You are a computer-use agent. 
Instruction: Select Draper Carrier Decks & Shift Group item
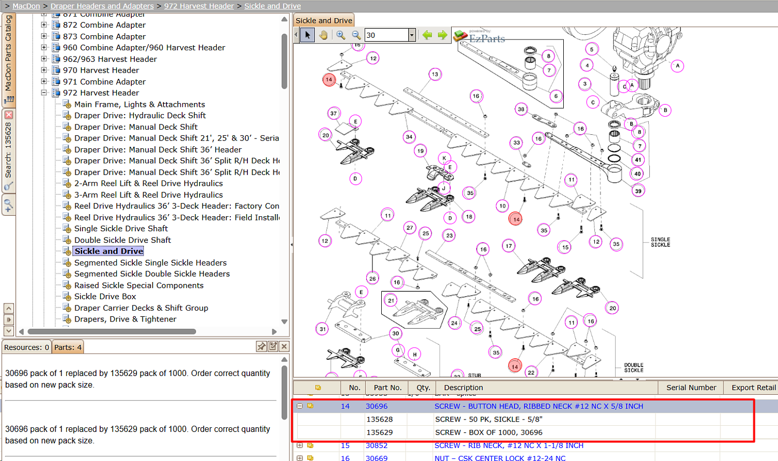(141, 308)
